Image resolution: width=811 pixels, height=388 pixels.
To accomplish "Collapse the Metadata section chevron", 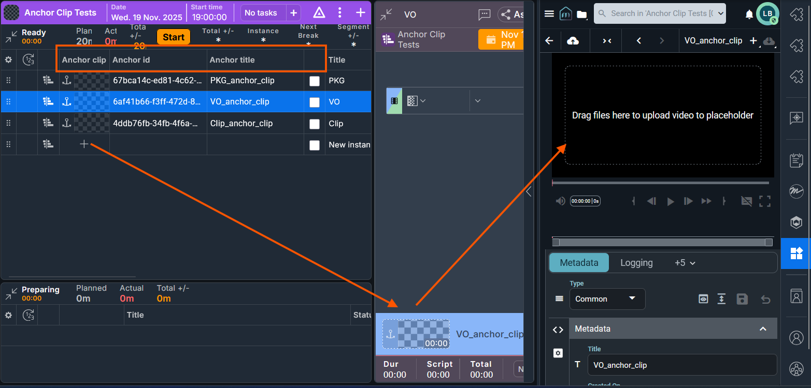I will point(762,329).
